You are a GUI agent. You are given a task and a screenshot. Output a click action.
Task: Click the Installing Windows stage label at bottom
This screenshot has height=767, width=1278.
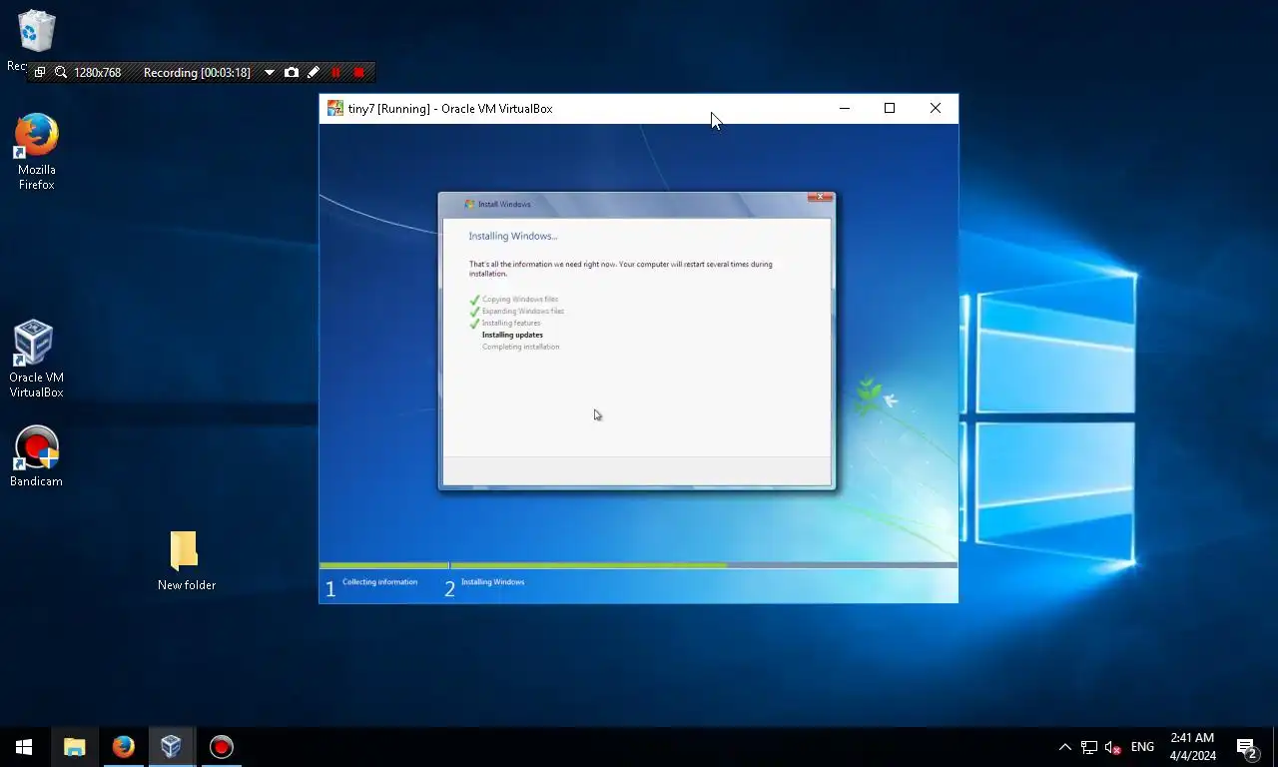click(492, 581)
